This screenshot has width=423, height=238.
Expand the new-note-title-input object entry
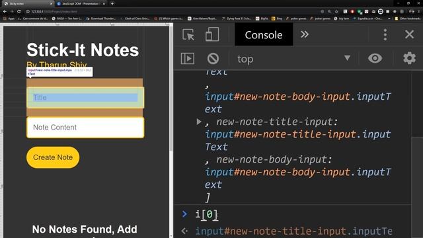(x=199, y=122)
